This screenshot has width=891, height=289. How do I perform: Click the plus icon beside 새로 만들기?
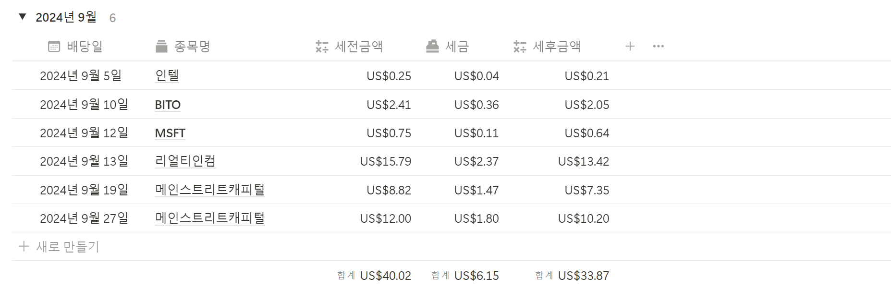coord(24,246)
